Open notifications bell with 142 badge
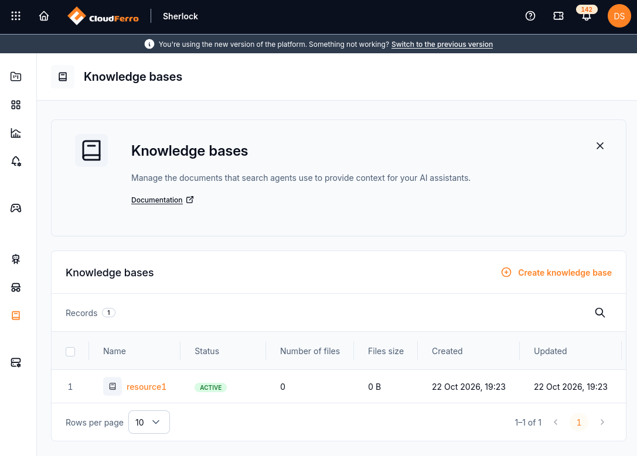 (586, 14)
